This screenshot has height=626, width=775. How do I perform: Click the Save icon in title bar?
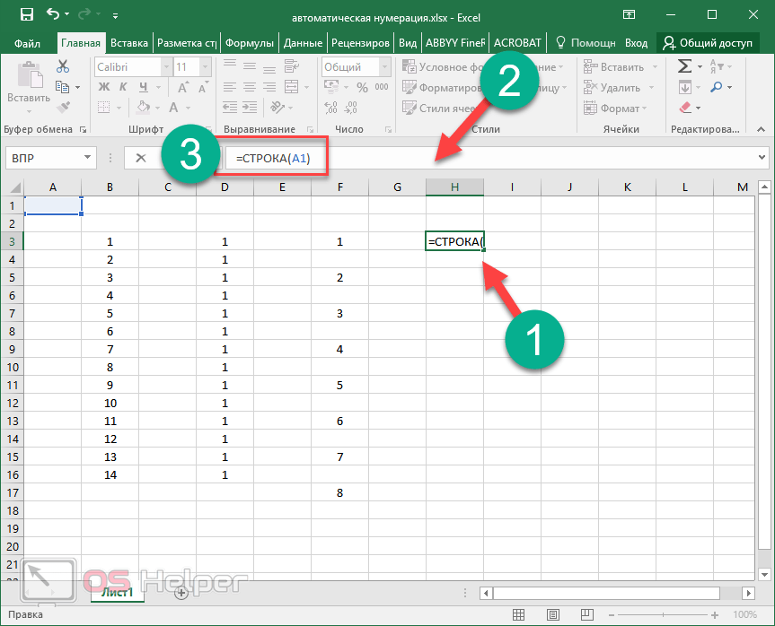coord(27,14)
